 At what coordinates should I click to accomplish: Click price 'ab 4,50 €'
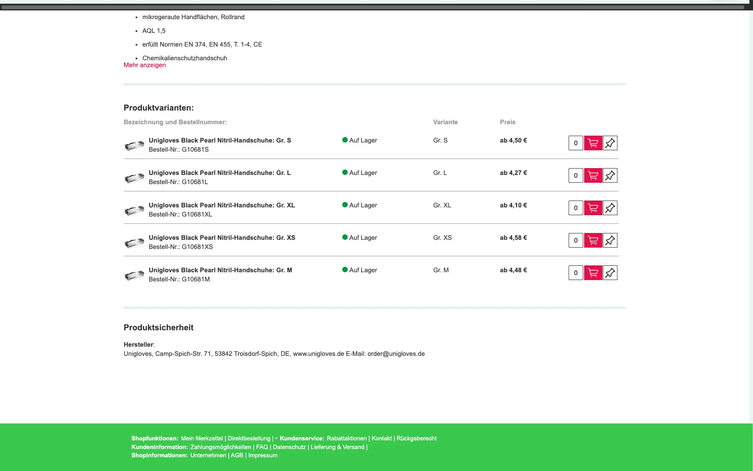513,140
